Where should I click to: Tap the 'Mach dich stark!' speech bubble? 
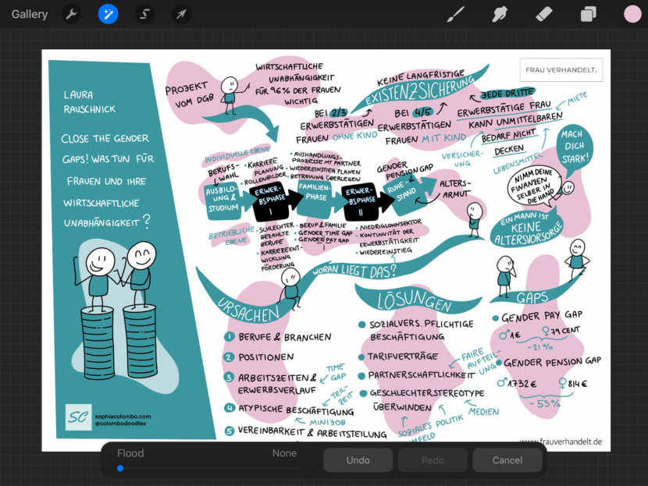coord(576,146)
